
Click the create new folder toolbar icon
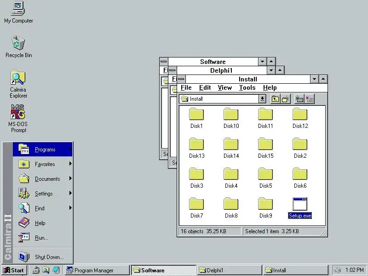[x=286, y=99]
